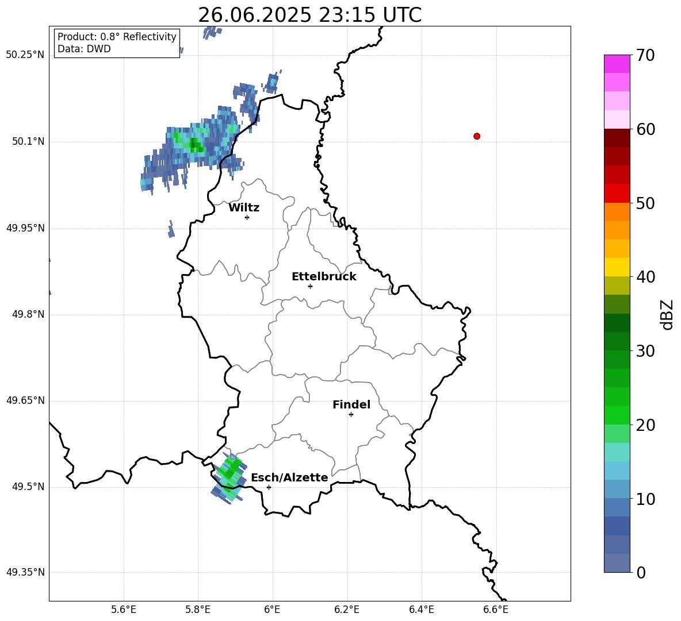The height and width of the screenshot is (621, 681).
Task: Click the dark green colorbar swatch
Action: [x=617, y=323]
